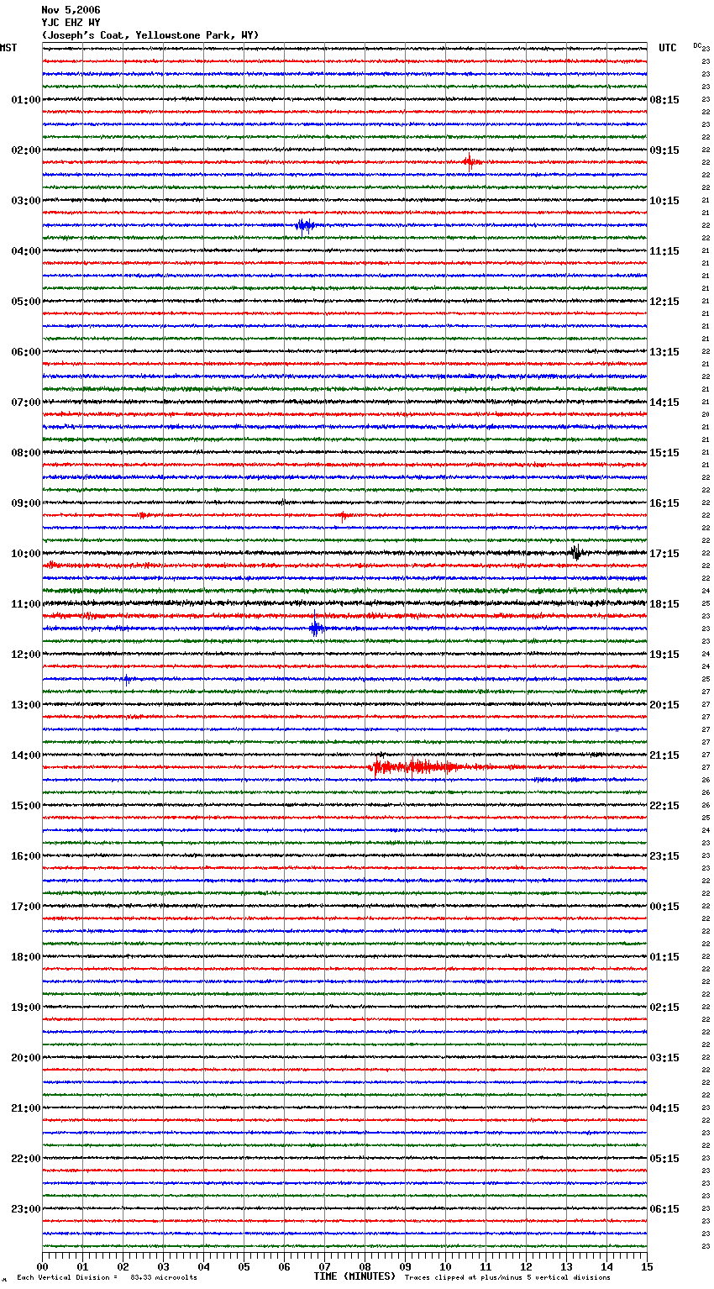This screenshot has width=714, height=1289.
Task: Click minute 03 on the bottom time axis
Action: pos(164,1266)
